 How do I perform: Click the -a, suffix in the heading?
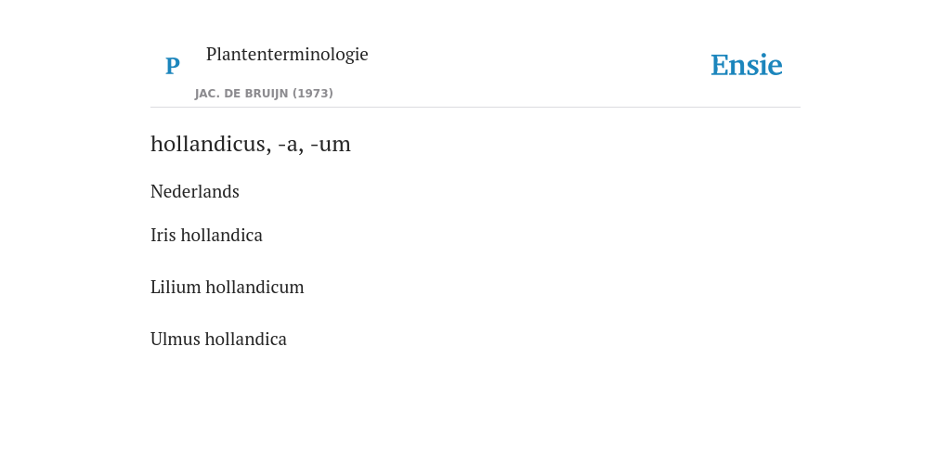tap(291, 144)
